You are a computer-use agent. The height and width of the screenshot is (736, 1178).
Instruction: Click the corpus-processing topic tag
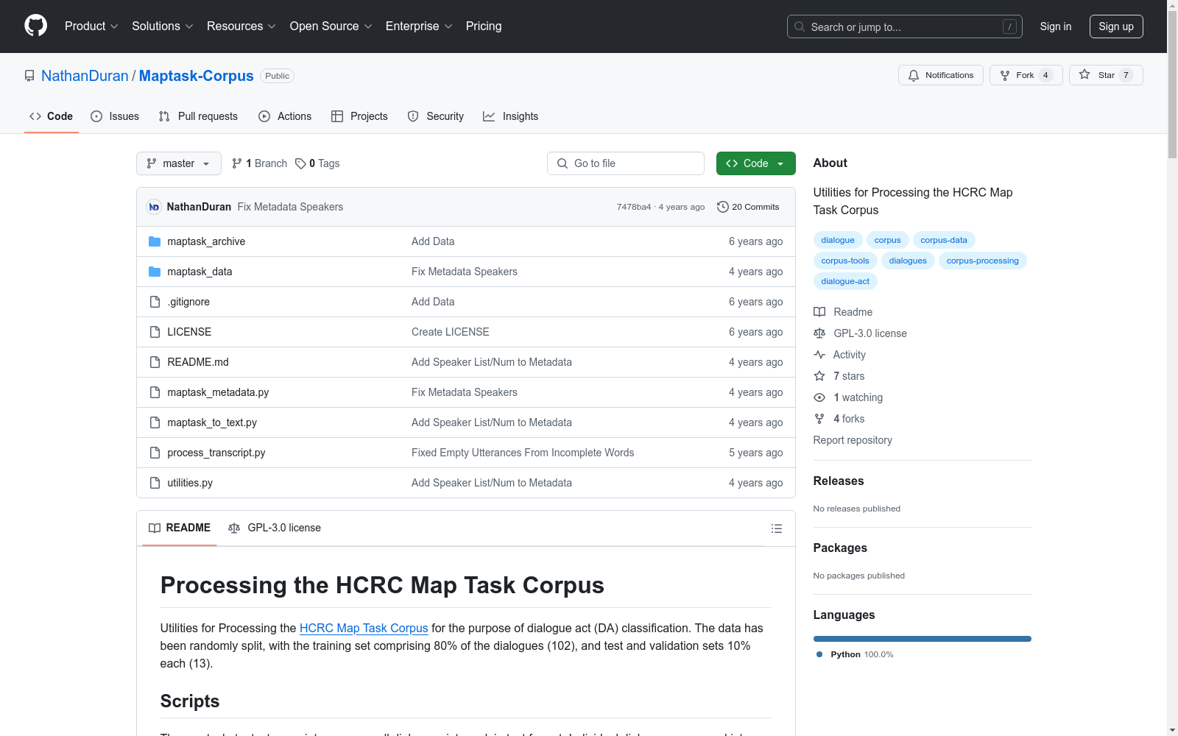click(x=983, y=261)
